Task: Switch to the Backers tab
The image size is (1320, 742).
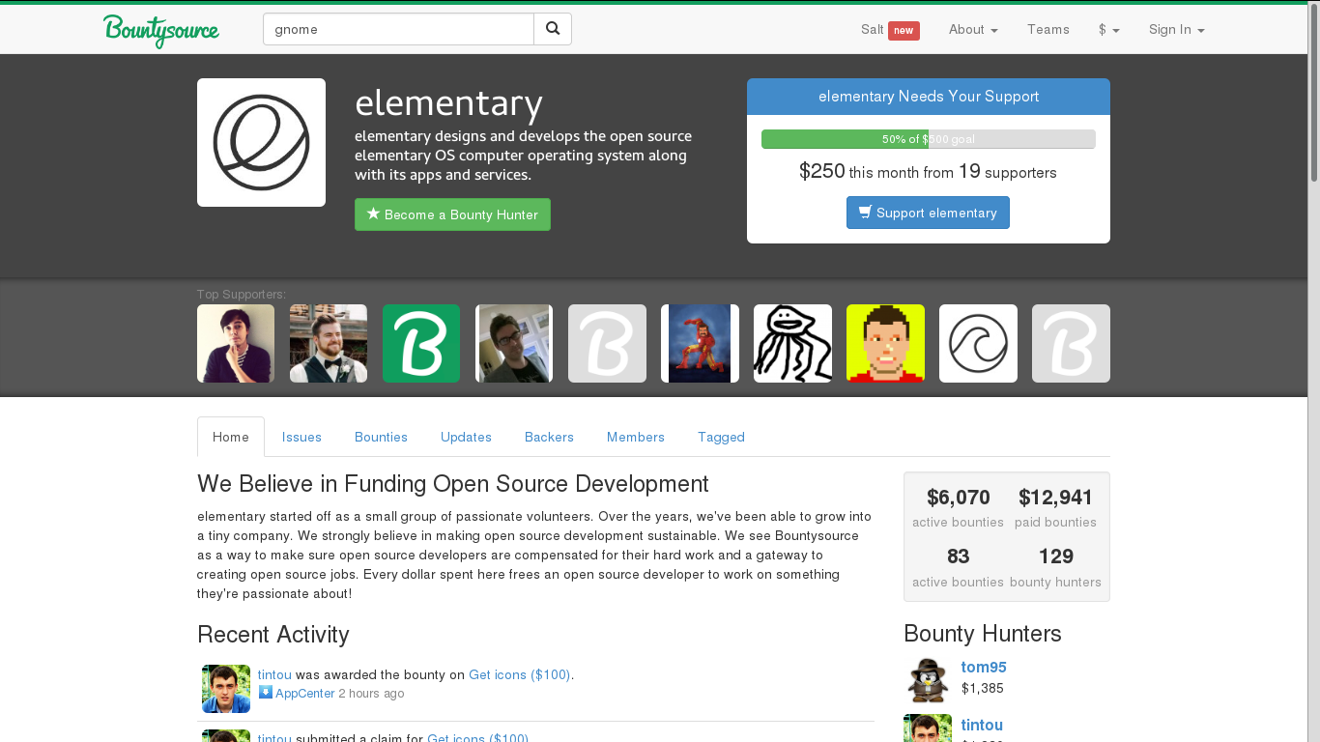Action: [549, 437]
